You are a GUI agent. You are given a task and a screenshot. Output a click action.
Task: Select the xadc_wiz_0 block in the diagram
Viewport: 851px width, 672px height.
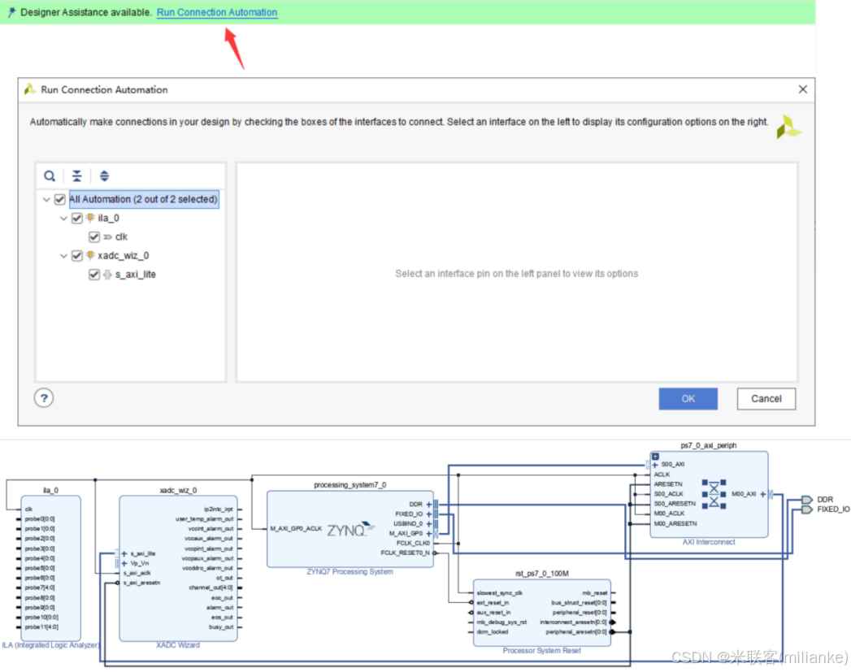178,568
